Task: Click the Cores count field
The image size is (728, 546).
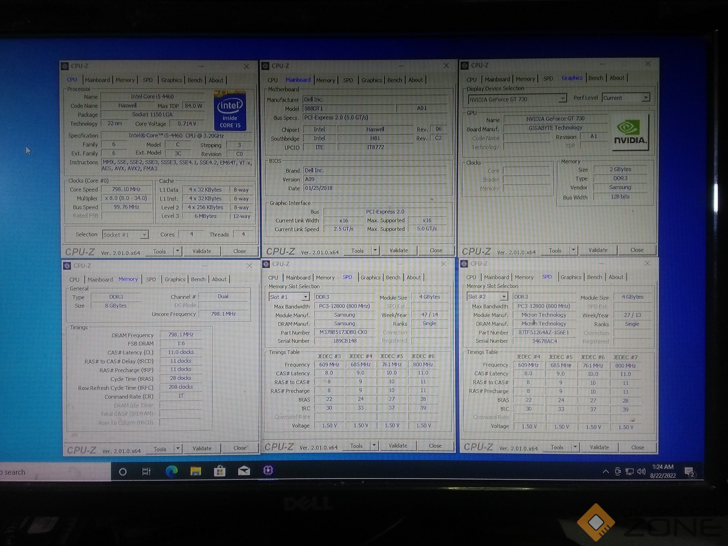Action: coord(192,234)
